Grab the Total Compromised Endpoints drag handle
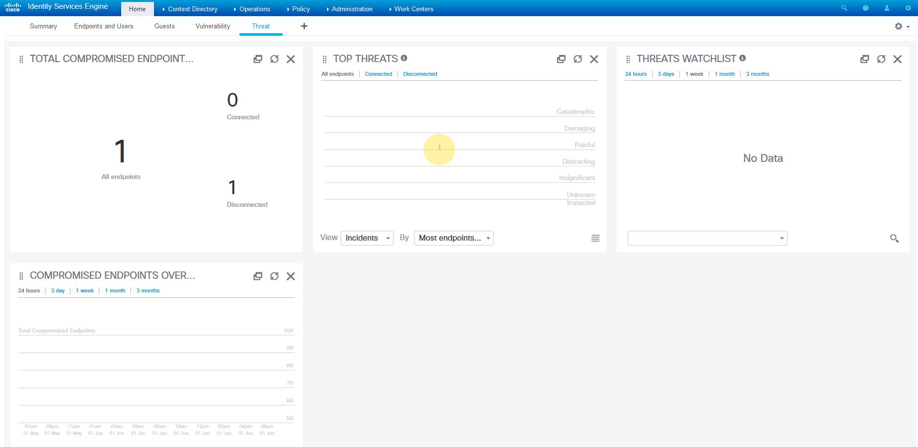The height and width of the screenshot is (447, 918). pos(21,60)
